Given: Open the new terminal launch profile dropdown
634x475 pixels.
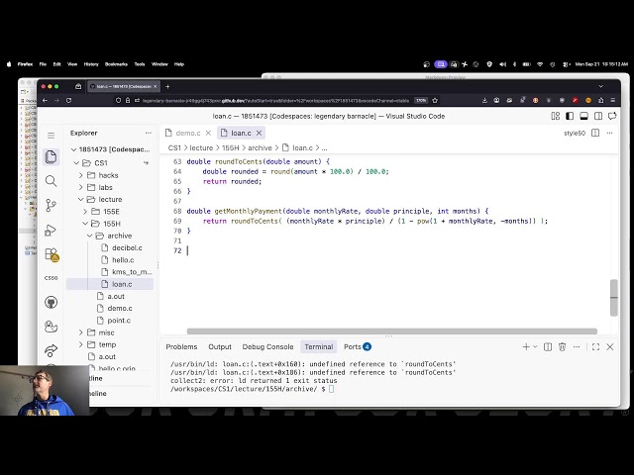Looking at the screenshot, I should pyautogui.click(x=535, y=347).
